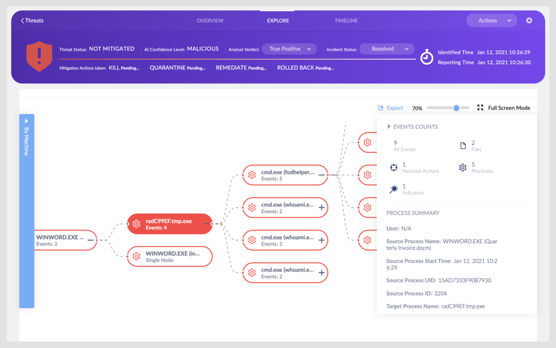The width and height of the screenshot is (556, 348).
Task: Click the Processes gear icon
Action: 462,168
